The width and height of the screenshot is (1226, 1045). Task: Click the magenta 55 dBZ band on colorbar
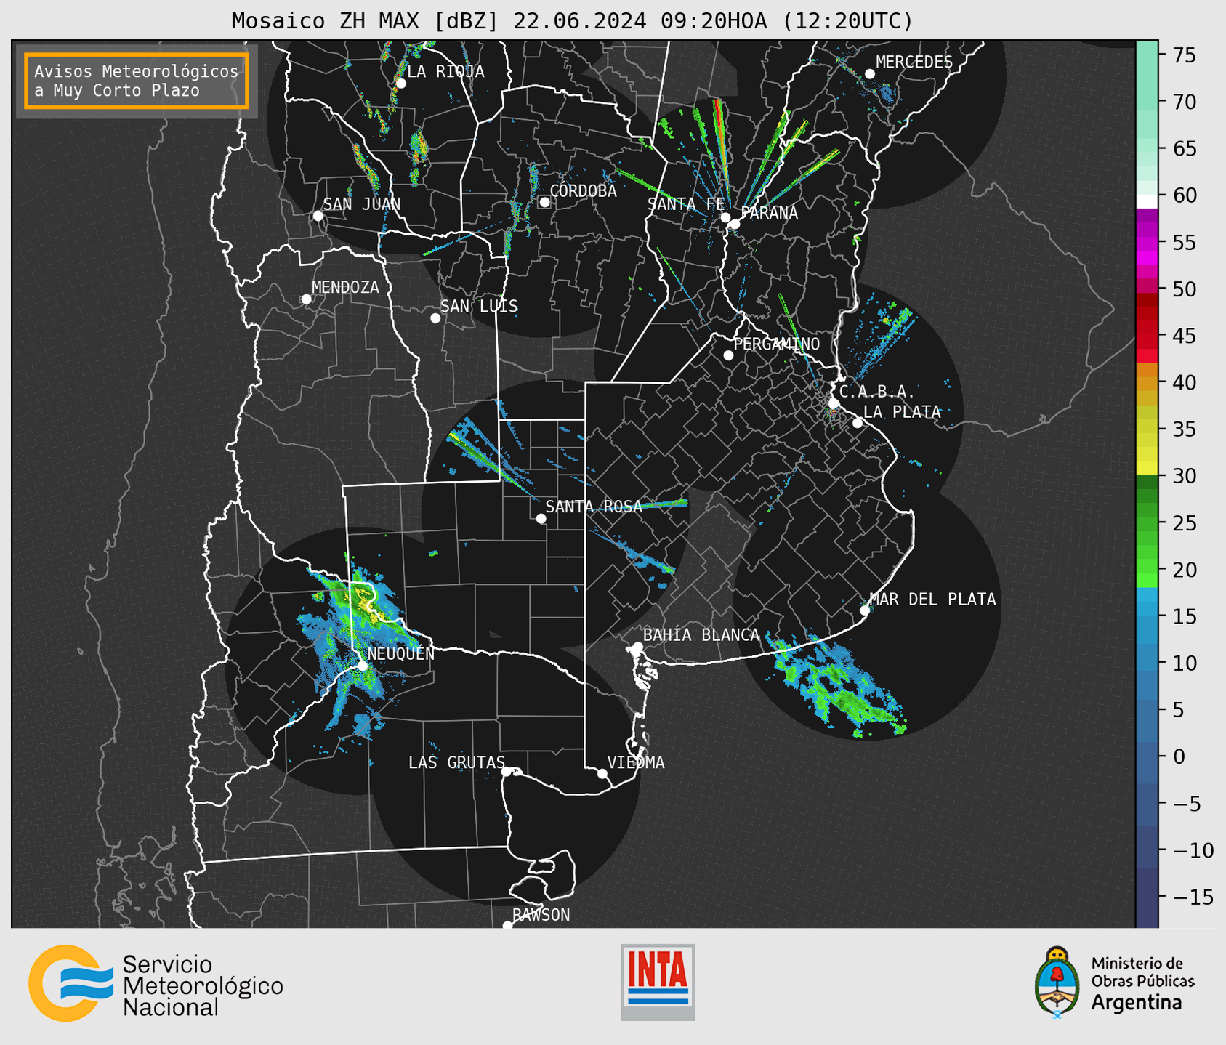tap(1147, 242)
